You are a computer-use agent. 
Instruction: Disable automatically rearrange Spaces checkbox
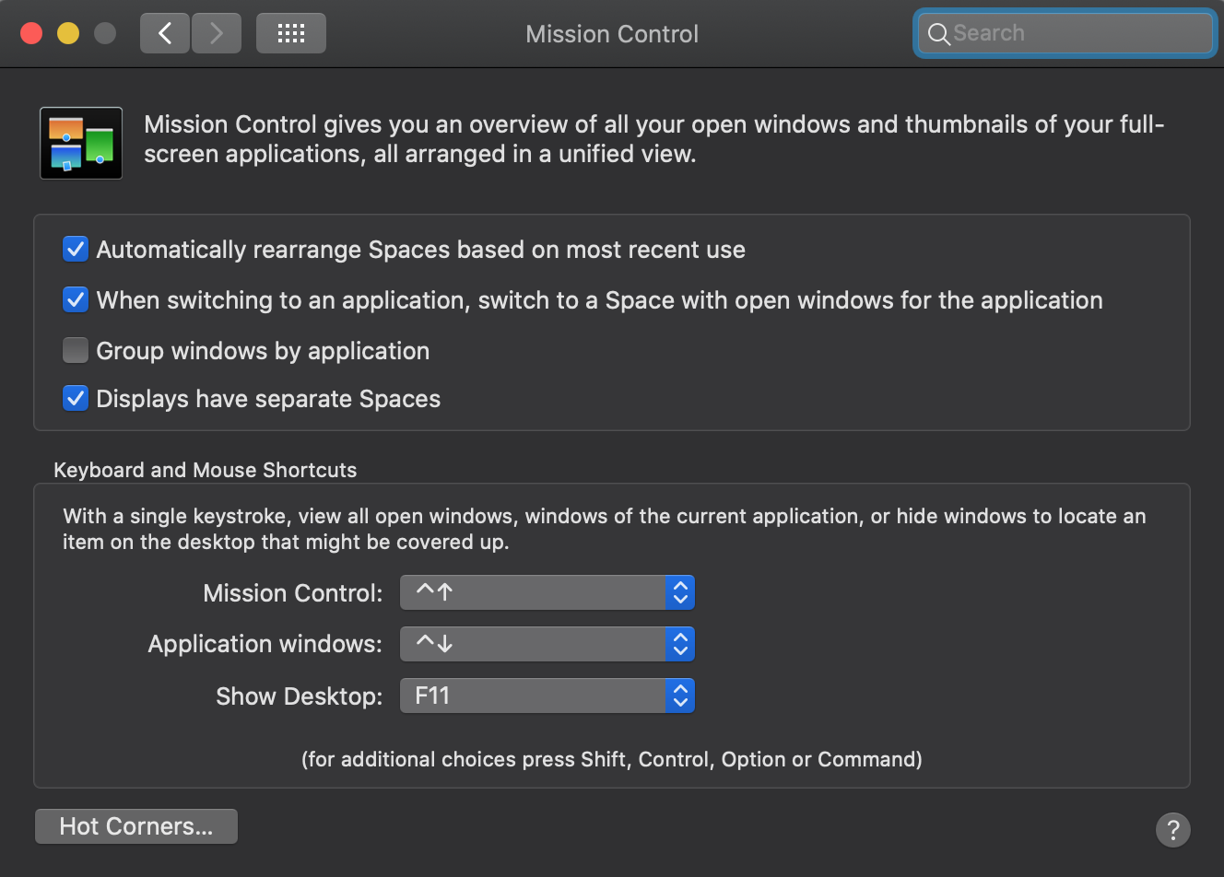click(x=76, y=249)
